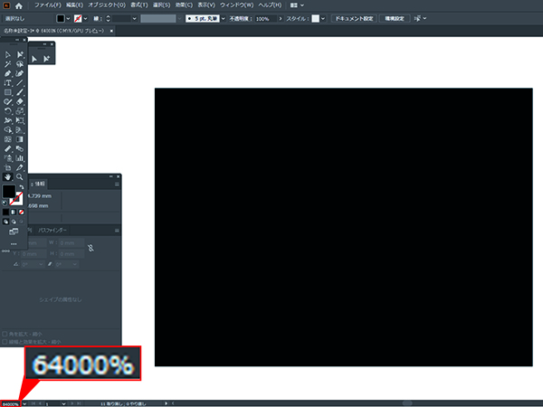Open stroke color dropdown in control bar

point(86,19)
